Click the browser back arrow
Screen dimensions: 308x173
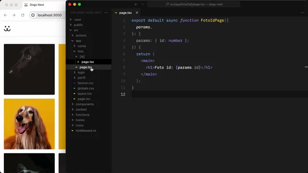click(x=5, y=15)
